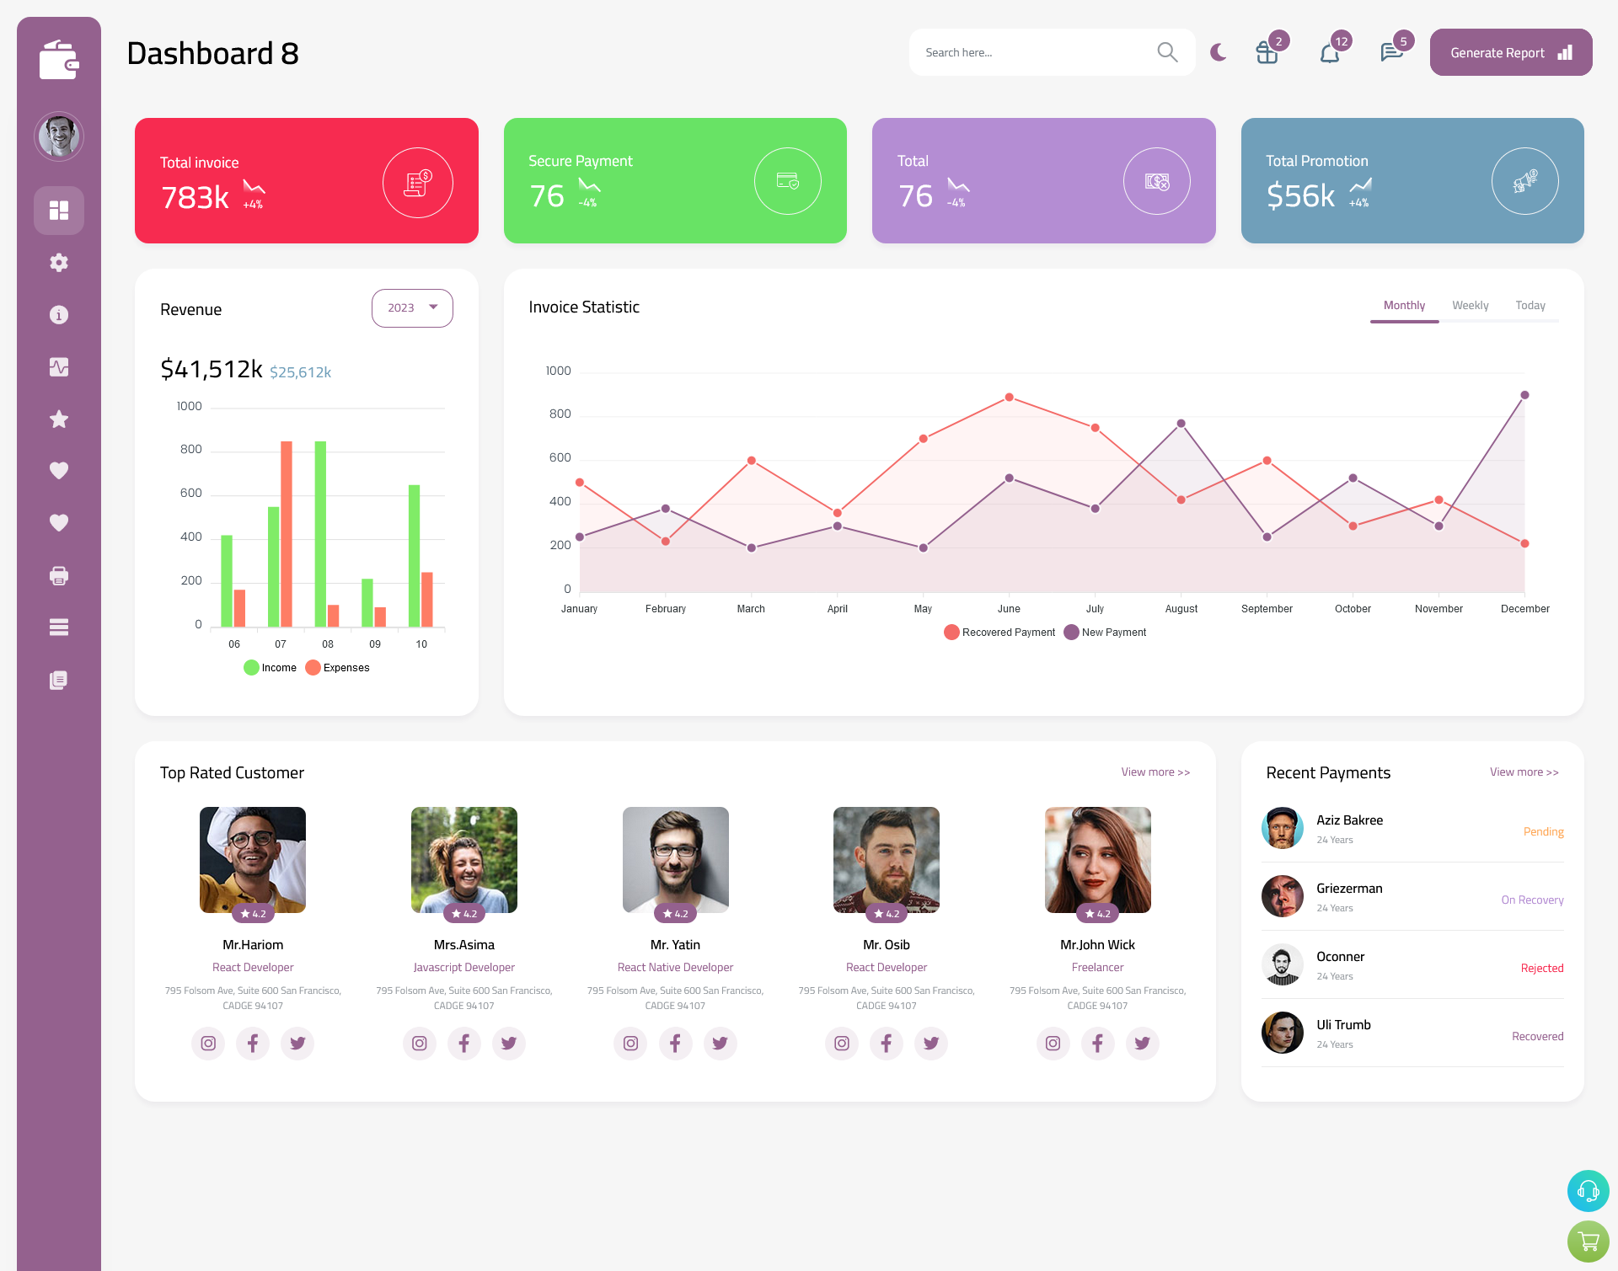Click the notifications bell icon

tap(1329, 52)
